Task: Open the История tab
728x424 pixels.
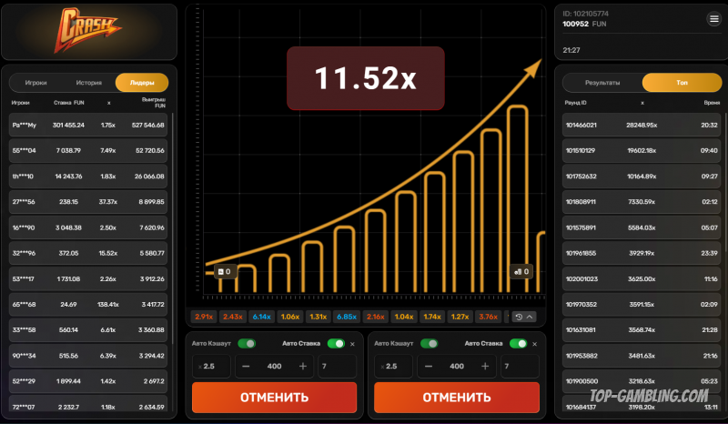Action: pyautogui.click(x=88, y=82)
